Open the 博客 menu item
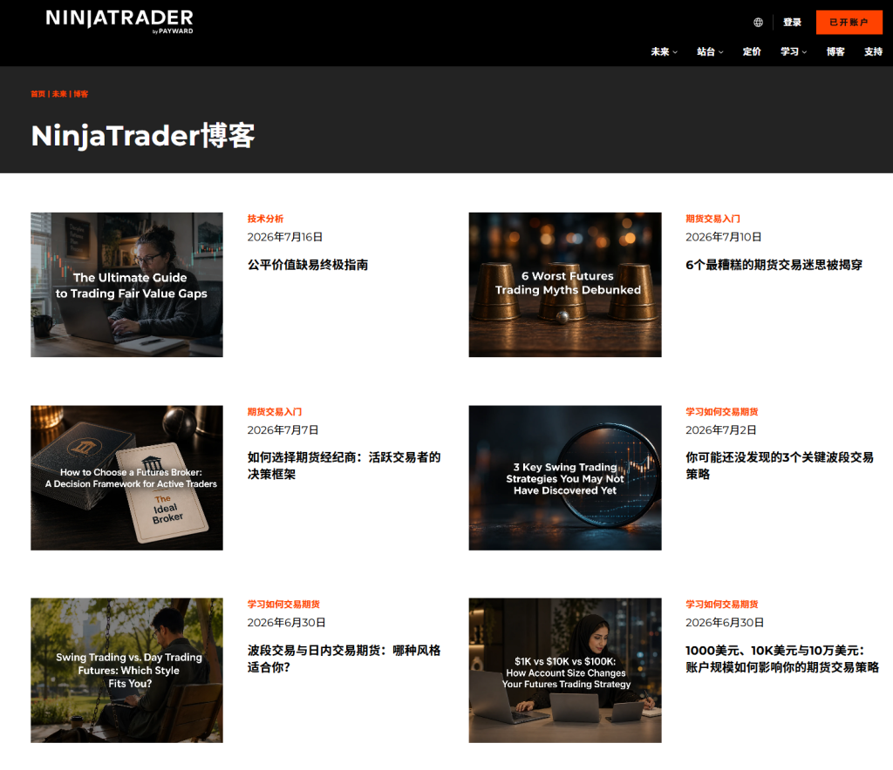The image size is (893, 770). [835, 51]
